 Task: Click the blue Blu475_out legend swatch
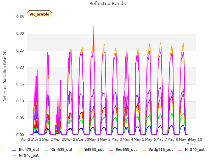click(14, 150)
